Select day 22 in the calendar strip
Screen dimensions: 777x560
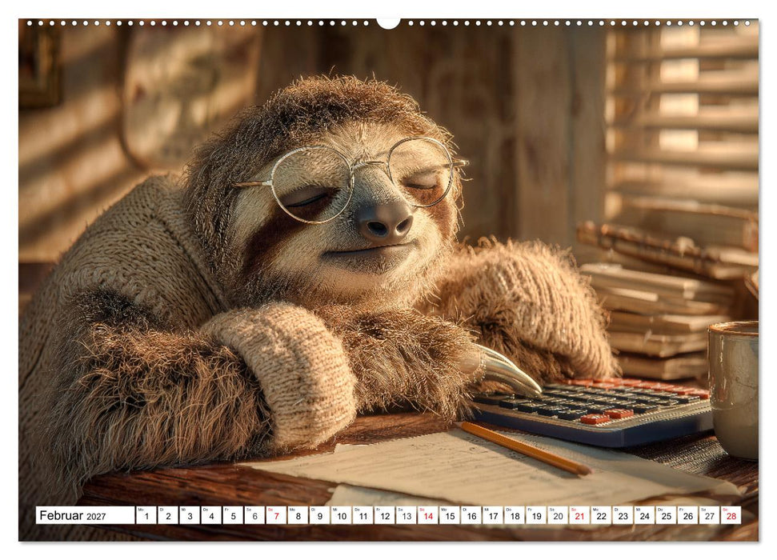tap(601, 515)
